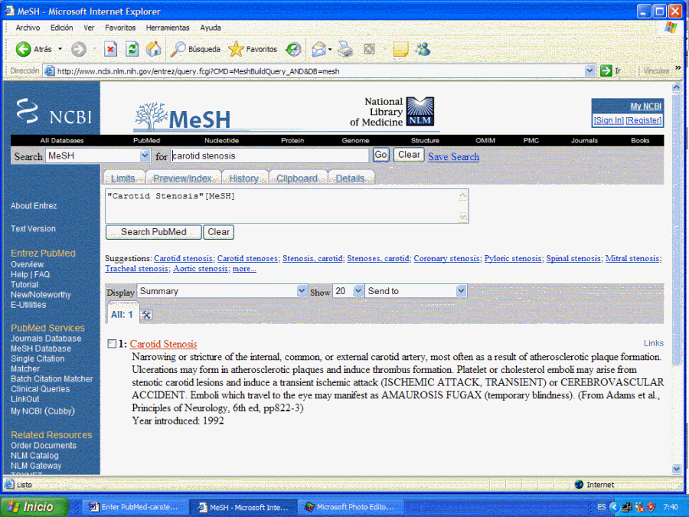
Task: Expand the Display Summary dropdown
Action: [x=302, y=291]
